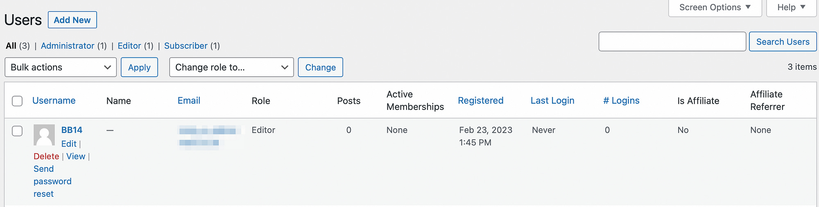The height and width of the screenshot is (207, 819).
Task: Tick the select-all users checkbox
Action: 17,101
